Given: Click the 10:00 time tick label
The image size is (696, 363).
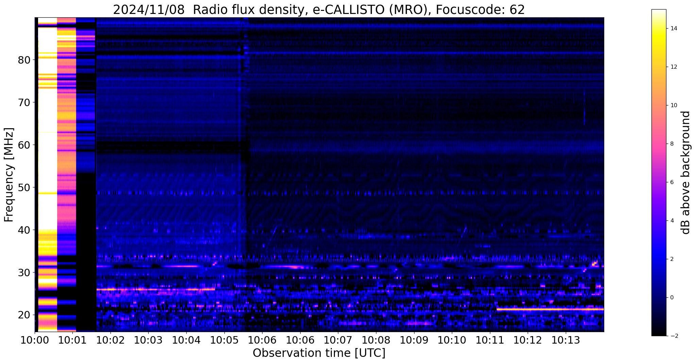Looking at the screenshot, I should tap(35, 340).
